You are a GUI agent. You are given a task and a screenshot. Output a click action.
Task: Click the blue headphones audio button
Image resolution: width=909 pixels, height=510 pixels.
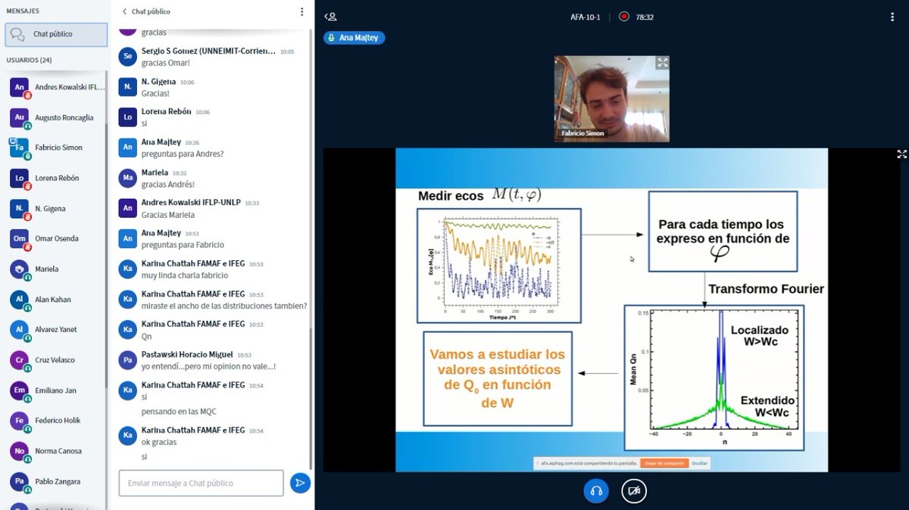pos(596,491)
